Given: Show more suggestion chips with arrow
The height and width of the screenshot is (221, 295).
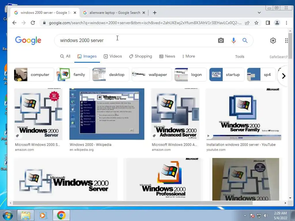Looking at the screenshot, I should point(283,76).
